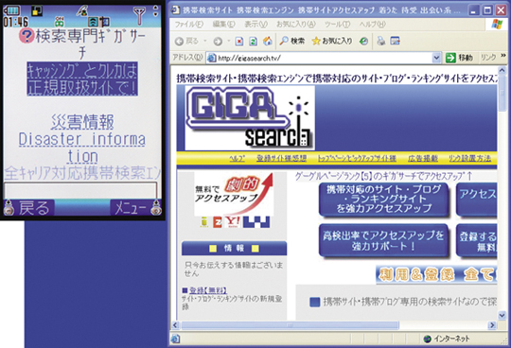The image size is (511, 348).
Task: Click the Forward arrow button
Action: (218, 41)
